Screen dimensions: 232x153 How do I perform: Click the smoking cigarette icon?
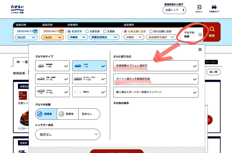click(61, 114)
